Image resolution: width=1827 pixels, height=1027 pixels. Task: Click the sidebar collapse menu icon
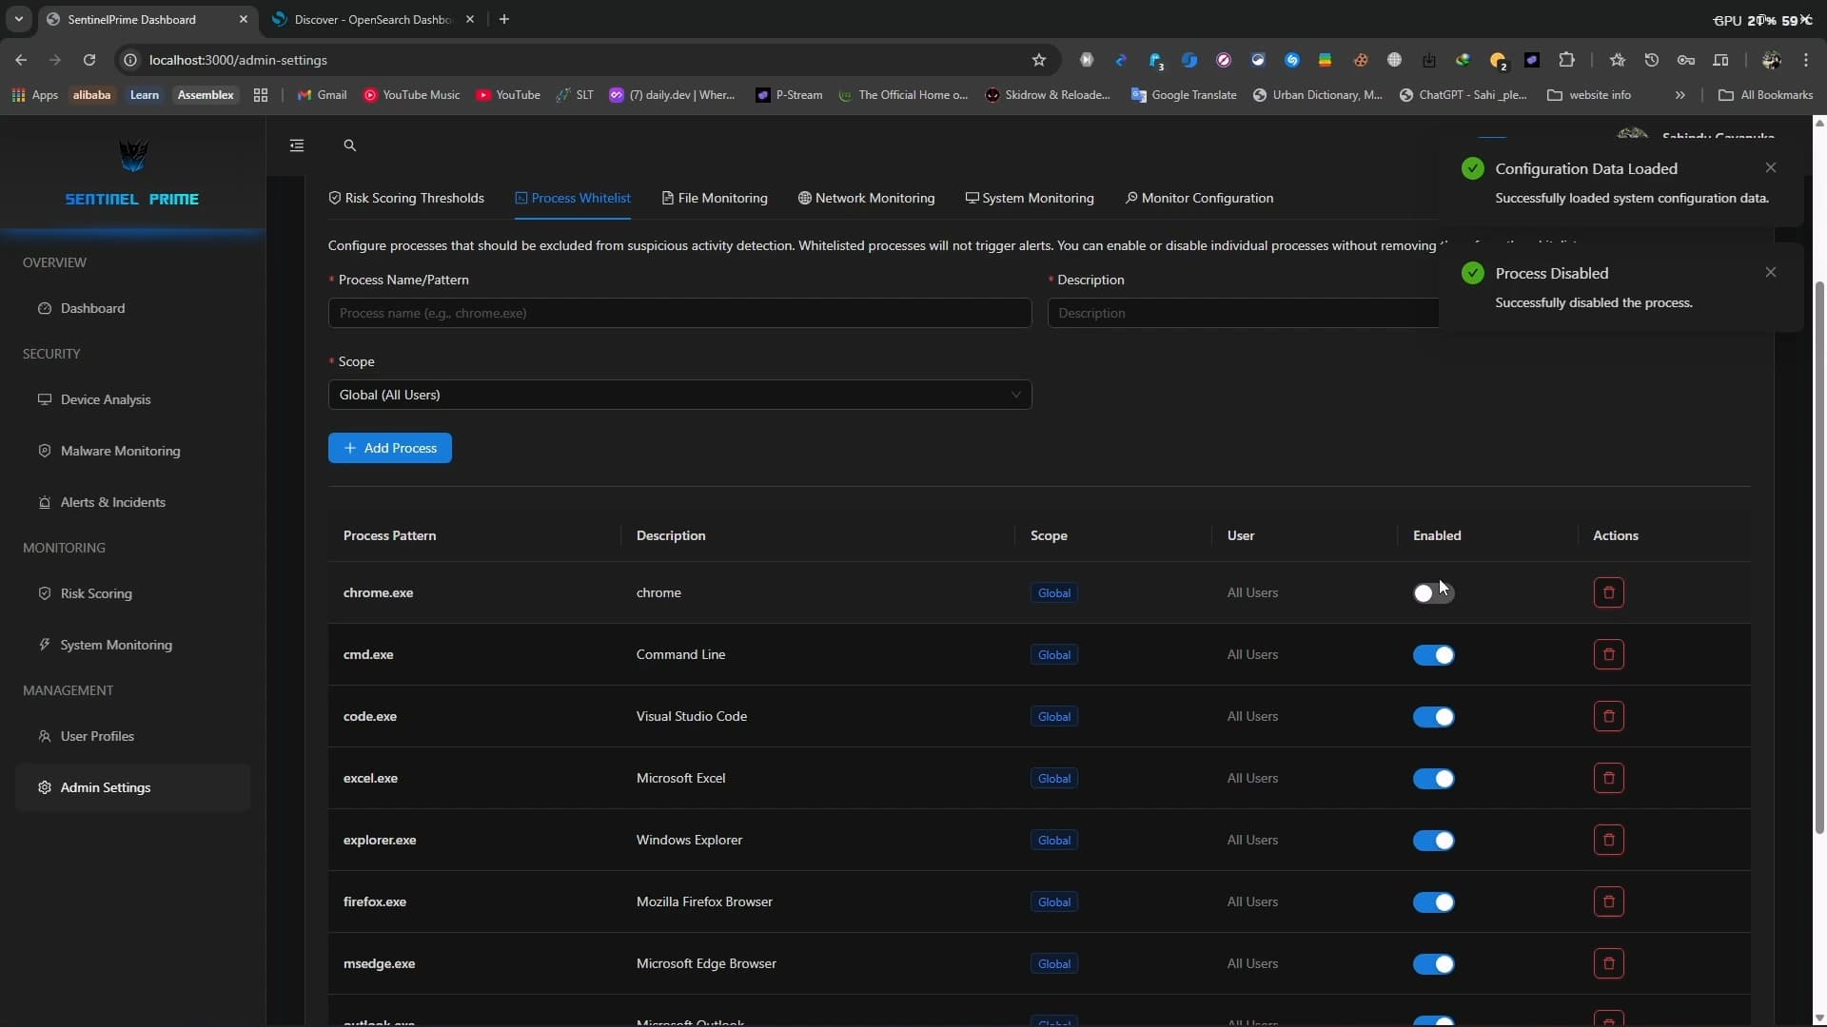click(x=297, y=145)
